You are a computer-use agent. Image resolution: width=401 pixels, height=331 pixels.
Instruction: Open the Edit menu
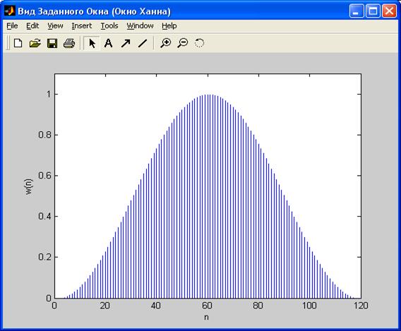coord(32,26)
